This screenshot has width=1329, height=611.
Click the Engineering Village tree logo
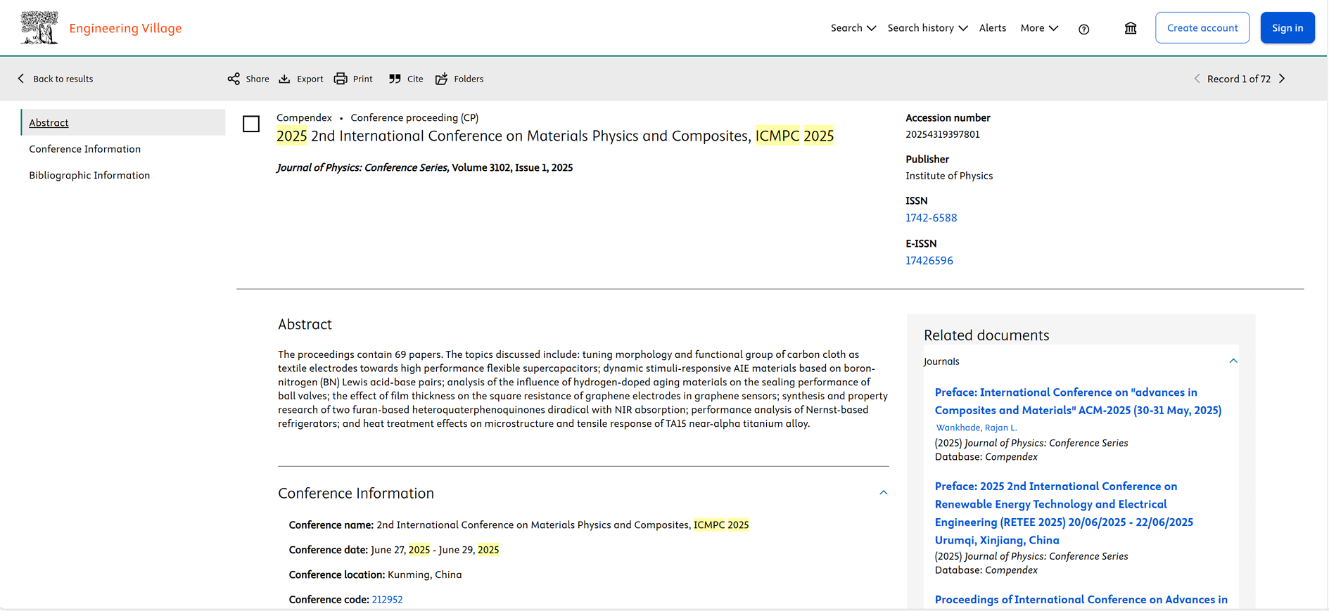point(39,28)
